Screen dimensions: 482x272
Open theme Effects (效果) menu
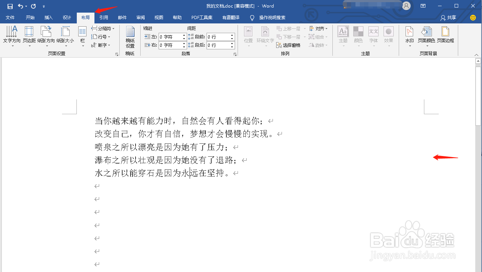coord(389,36)
